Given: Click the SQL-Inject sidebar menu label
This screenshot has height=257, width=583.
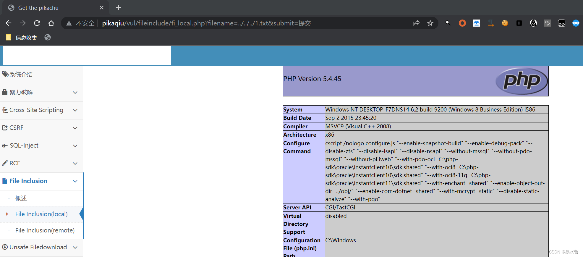Looking at the screenshot, I should [24, 146].
